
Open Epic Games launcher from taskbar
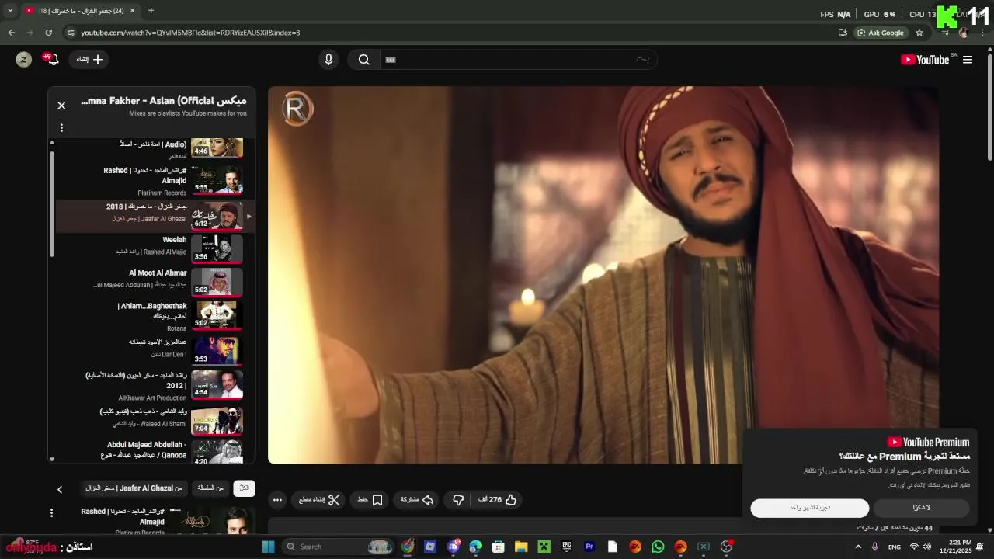point(567,547)
